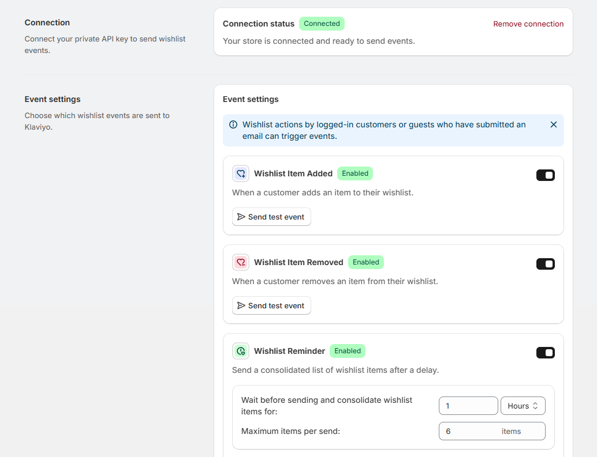
Task: Click the Connection status heading
Action: click(x=259, y=24)
